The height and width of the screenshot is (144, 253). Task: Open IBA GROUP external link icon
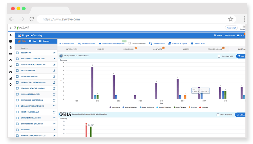click(54, 130)
